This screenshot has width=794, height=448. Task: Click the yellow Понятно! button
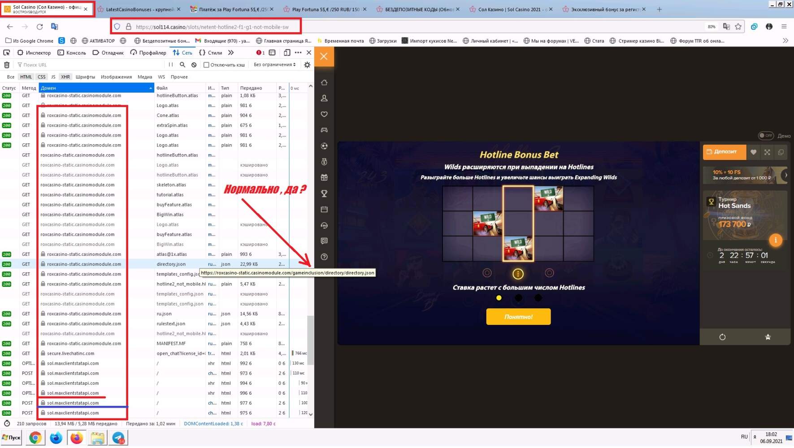[x=518, y=317]
